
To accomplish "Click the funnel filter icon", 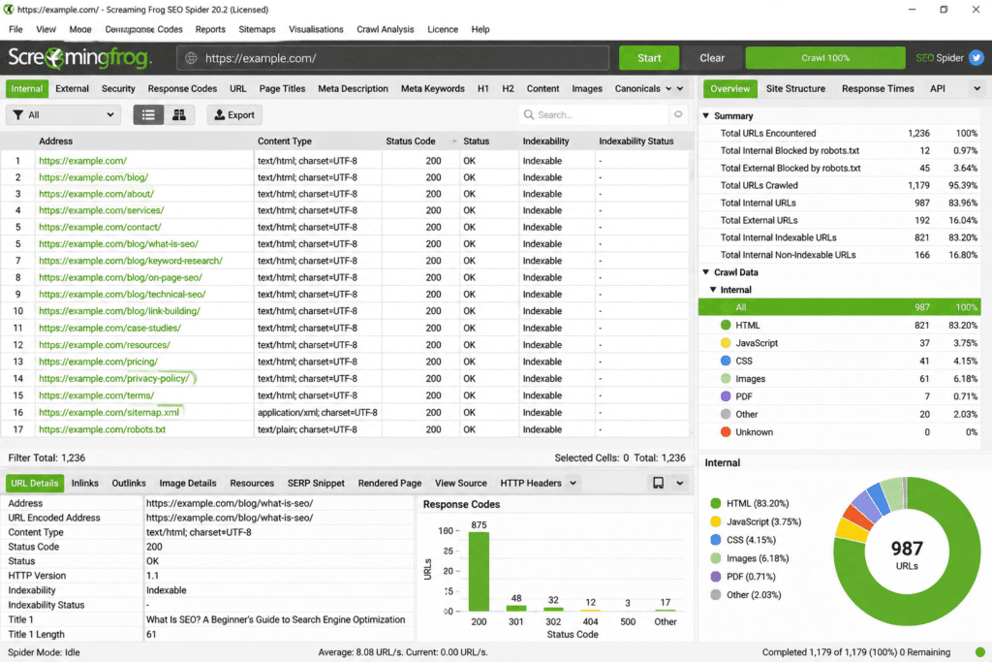I will [17, 114].
